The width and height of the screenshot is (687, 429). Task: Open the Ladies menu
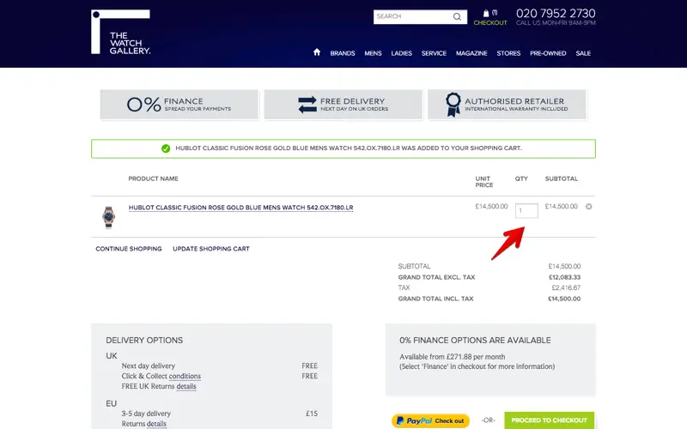401,53
